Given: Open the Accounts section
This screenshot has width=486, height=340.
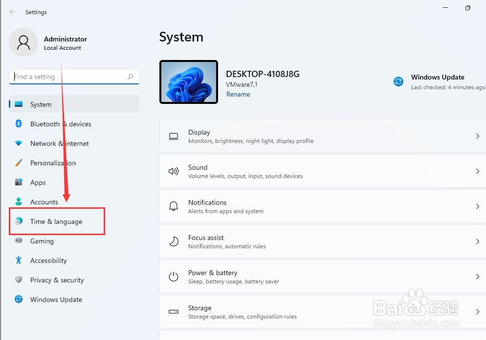Looking at the screenshot, I should (74, 202).
